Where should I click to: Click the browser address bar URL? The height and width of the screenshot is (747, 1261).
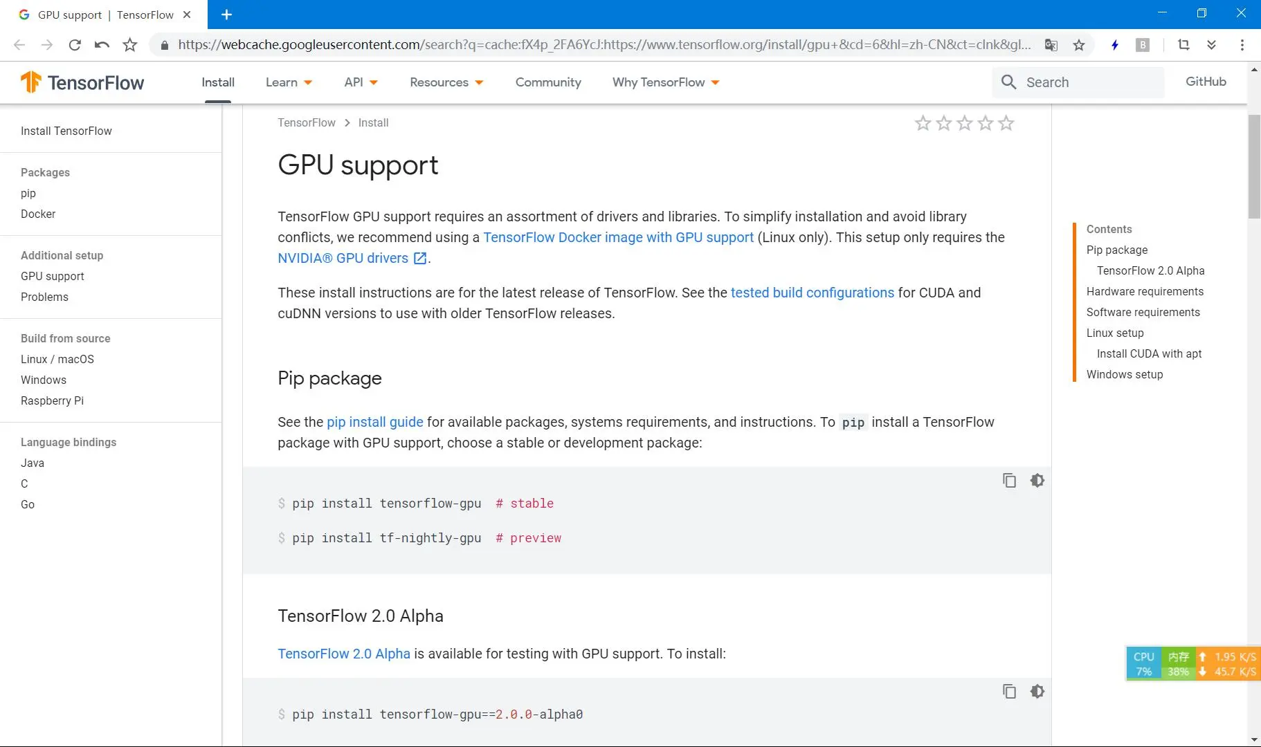click(x=604, y=45)
